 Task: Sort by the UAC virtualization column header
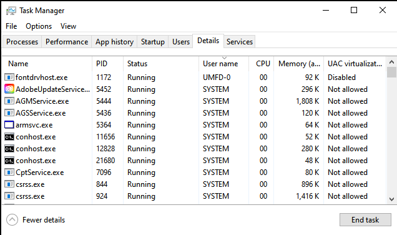click(355, 64)
